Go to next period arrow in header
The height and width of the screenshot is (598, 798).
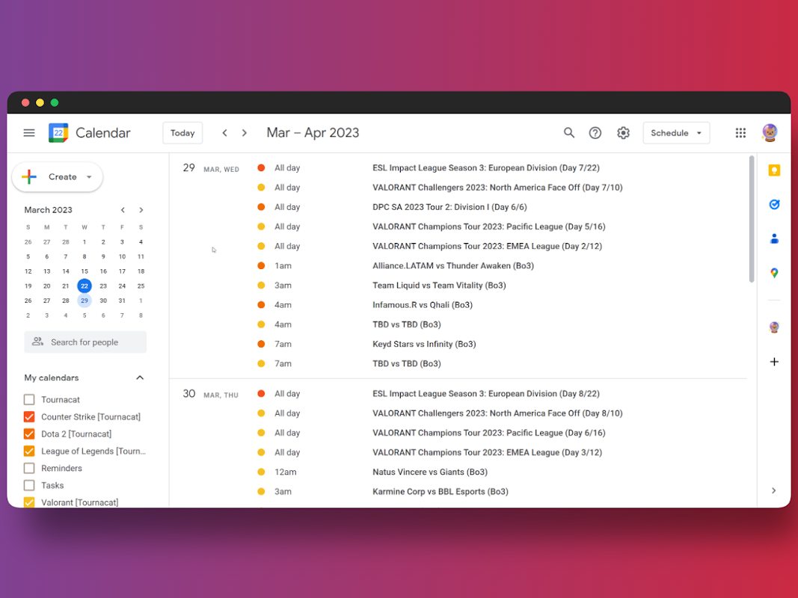click(245, 133)
